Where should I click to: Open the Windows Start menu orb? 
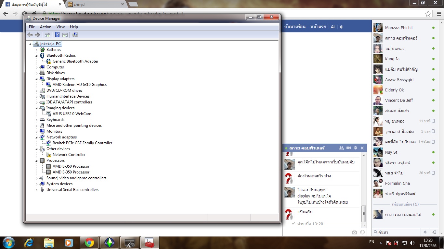pos(8,242)
